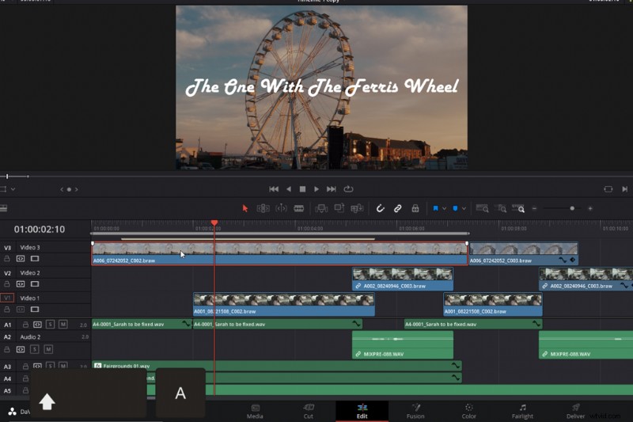Open the flag color dropdown arrow

[444, 209]
